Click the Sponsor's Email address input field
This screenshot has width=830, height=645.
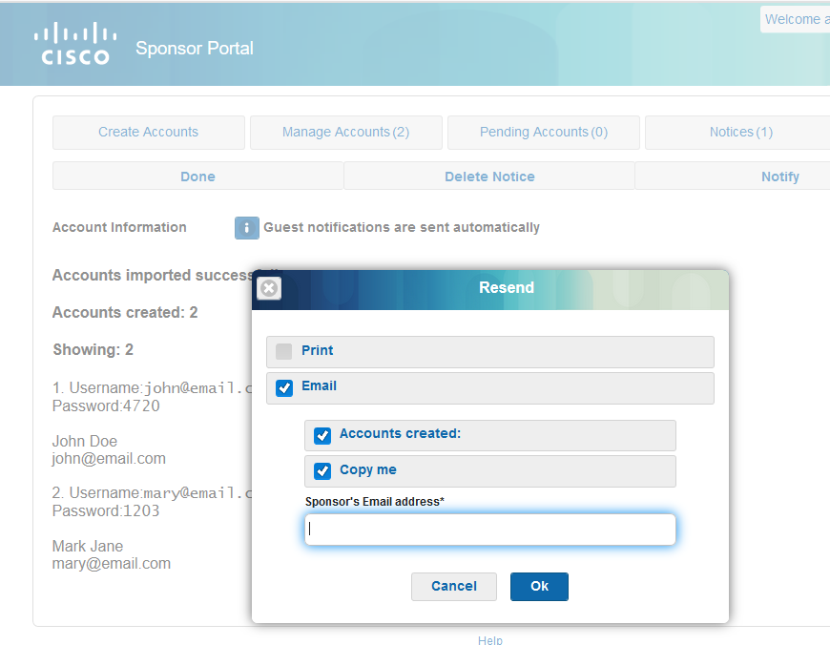489,530
